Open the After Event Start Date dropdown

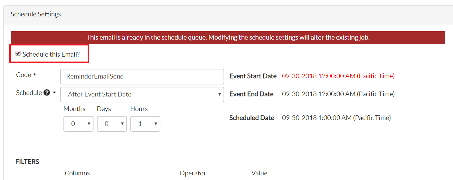coord(142,94)
